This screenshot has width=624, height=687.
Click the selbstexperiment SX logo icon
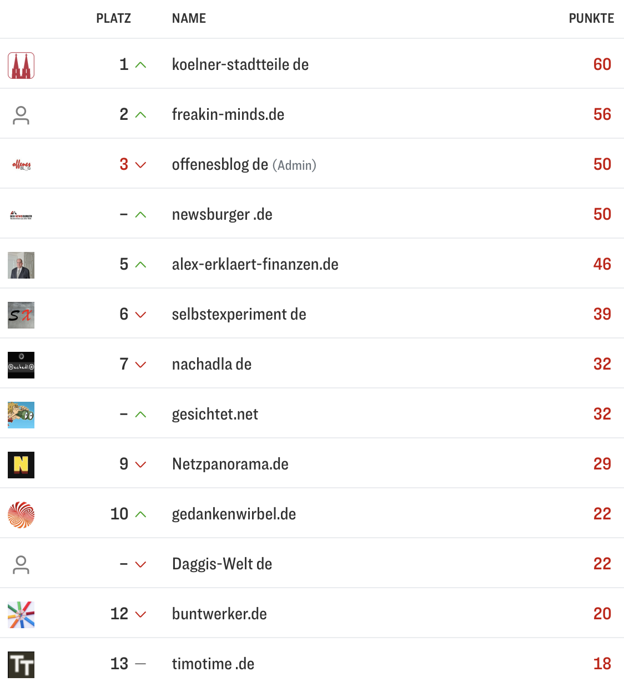tap(21, 315)
